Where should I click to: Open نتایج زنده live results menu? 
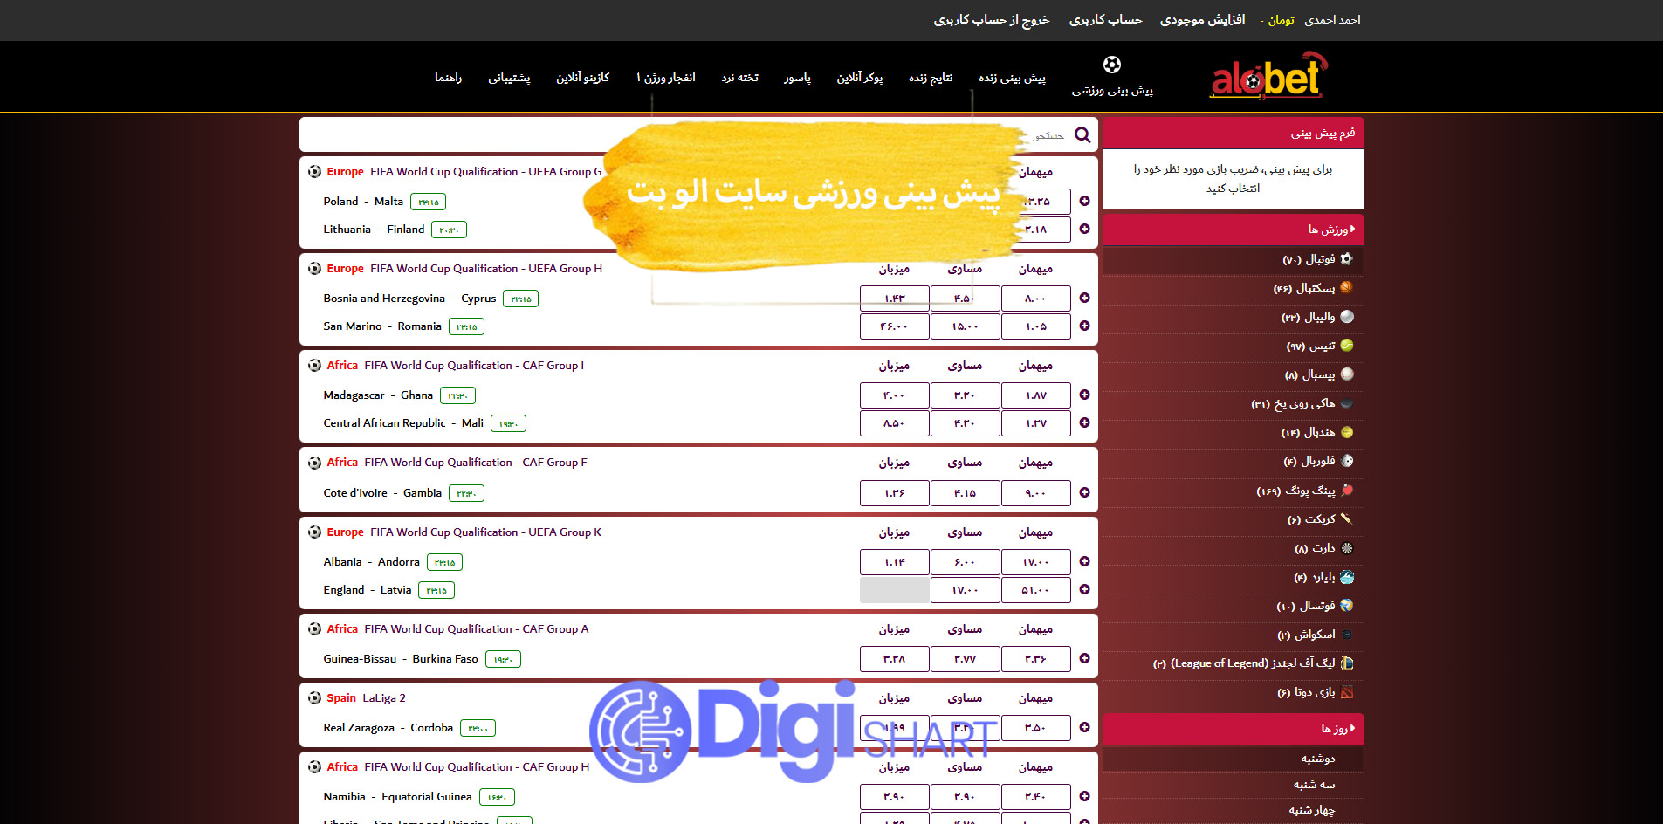coord(931,78)
